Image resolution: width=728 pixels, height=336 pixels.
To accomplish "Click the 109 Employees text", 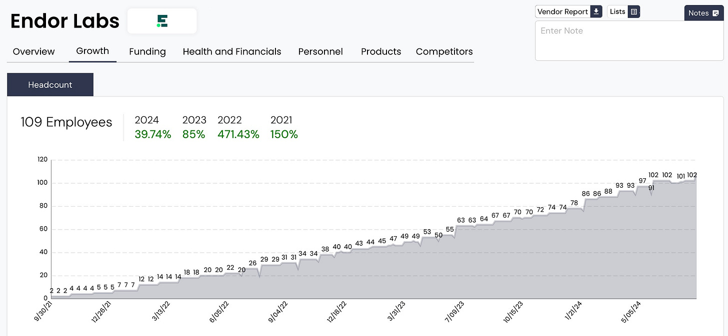I will (x=66, y=122).
